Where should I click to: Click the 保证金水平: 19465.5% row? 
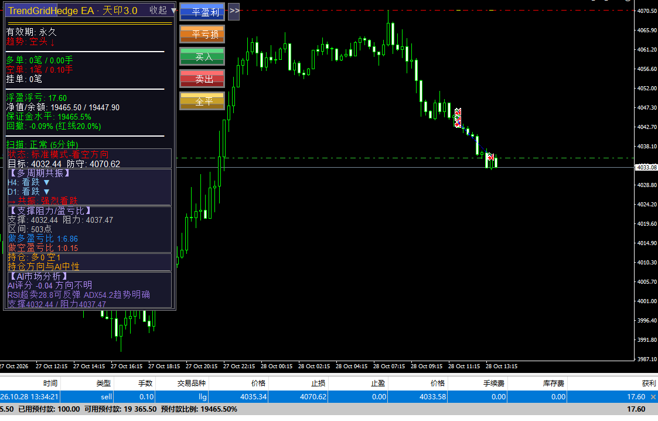point(49,117)
